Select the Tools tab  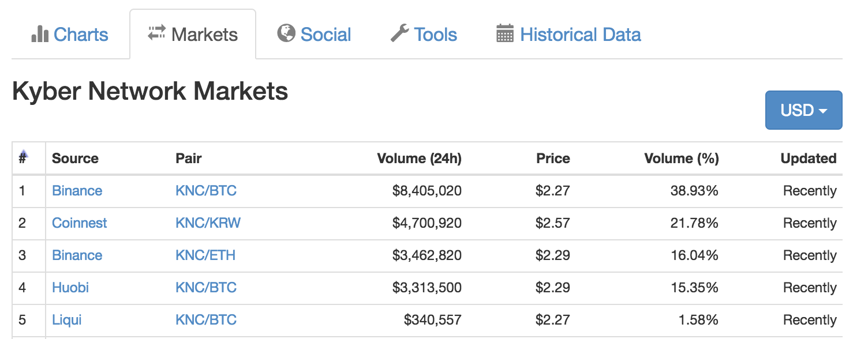coord(435,35)
